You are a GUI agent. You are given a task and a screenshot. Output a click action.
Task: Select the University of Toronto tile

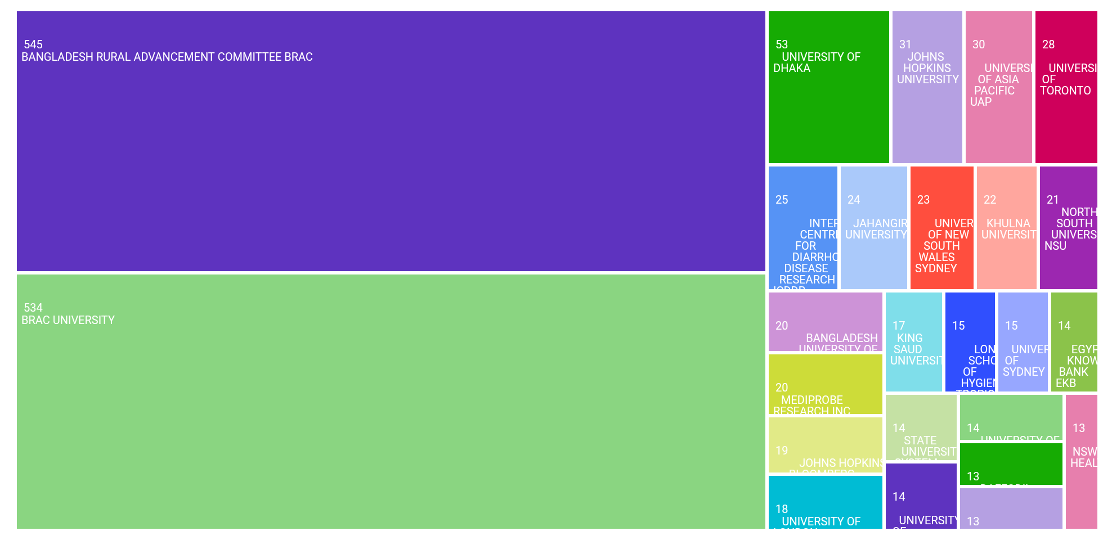[x=1066, y=87]
